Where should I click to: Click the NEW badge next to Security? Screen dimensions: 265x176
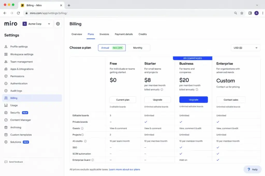pyautogui.click(x=25, y=113)
